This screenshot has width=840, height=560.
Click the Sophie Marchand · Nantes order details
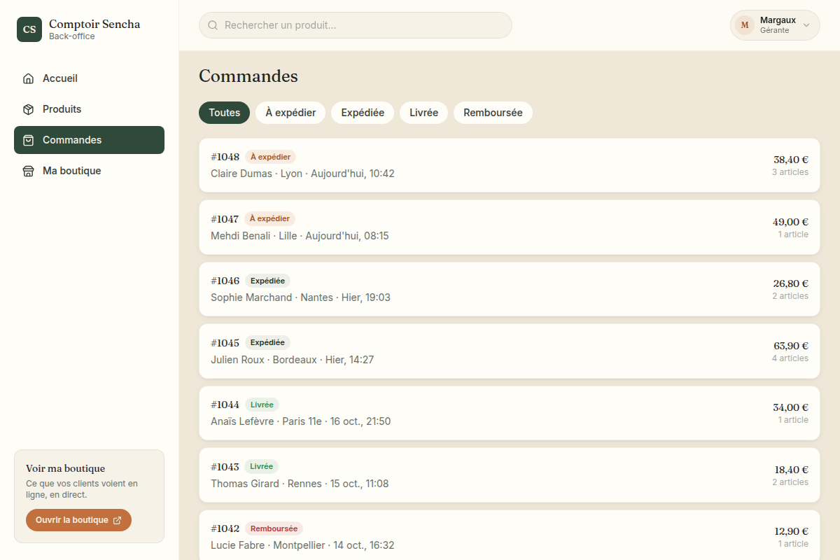[300, 297]
